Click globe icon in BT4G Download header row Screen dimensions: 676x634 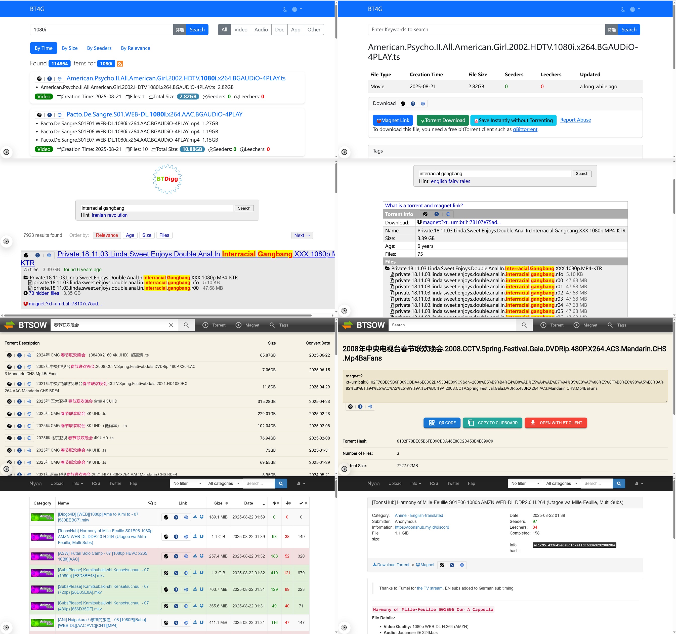coord(423,104)
